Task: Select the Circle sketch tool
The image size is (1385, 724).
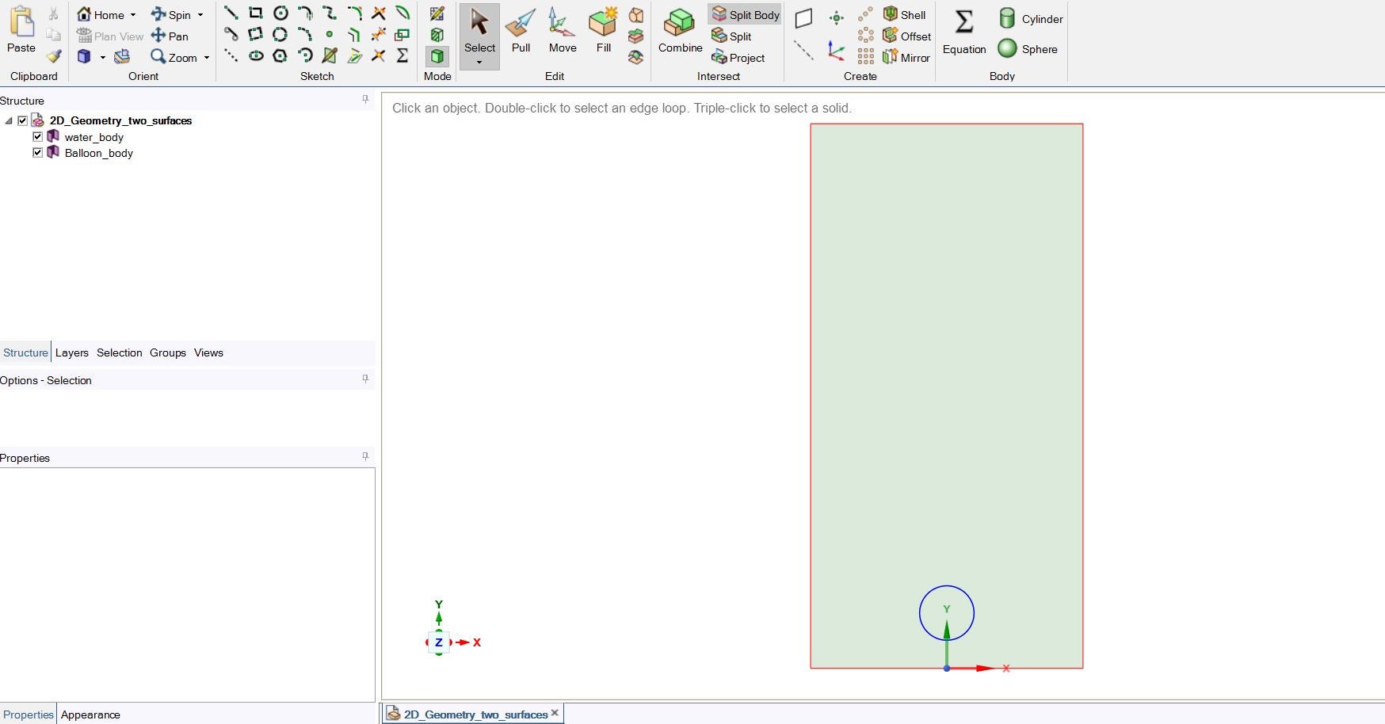Action: click(x=280, y=13)
